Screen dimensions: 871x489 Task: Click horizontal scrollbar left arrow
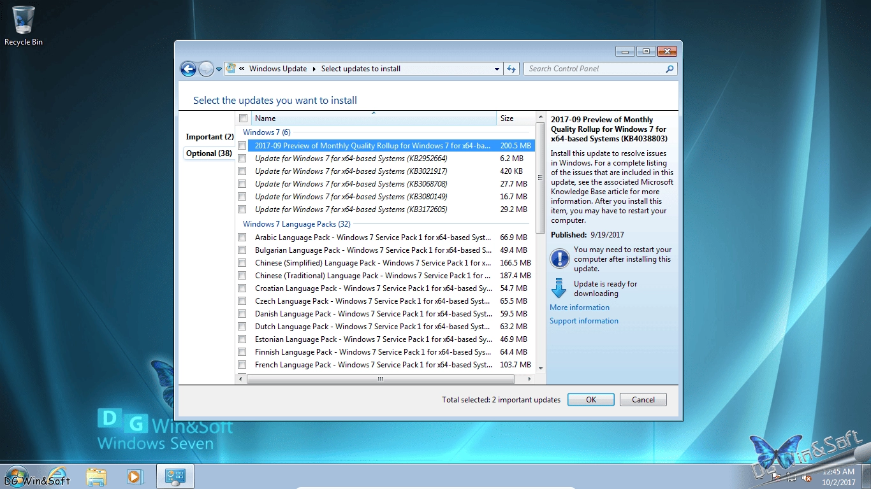click(x=240, y=379)
